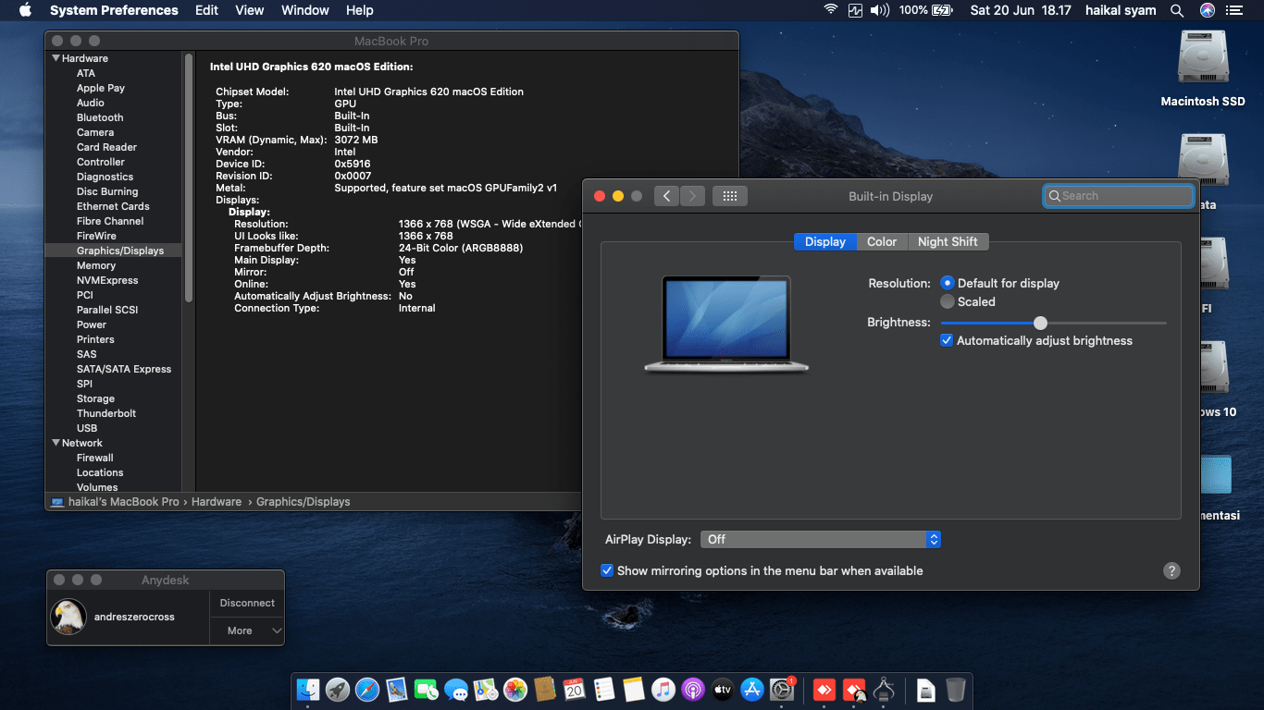The height and width of the screenshot is (710, 1264).
Task: Open the haikal syam user menu
Action: pyautogui.click(x=1121, y=10)
